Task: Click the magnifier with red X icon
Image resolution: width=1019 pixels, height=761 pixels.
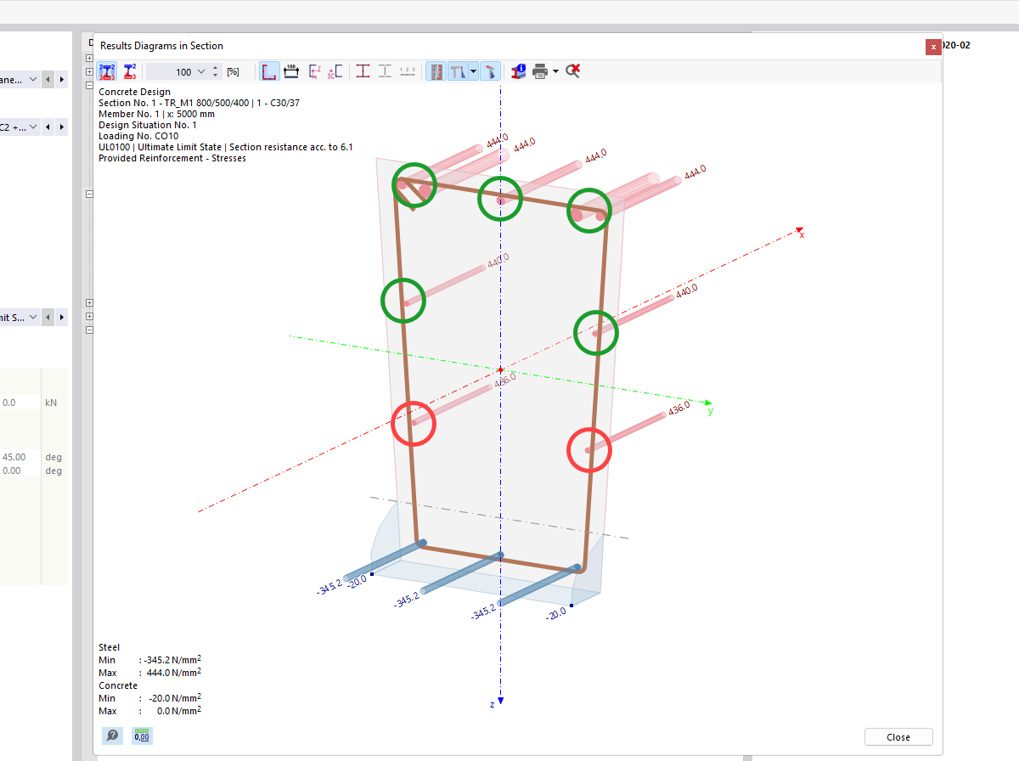Action: pos(573,71)
